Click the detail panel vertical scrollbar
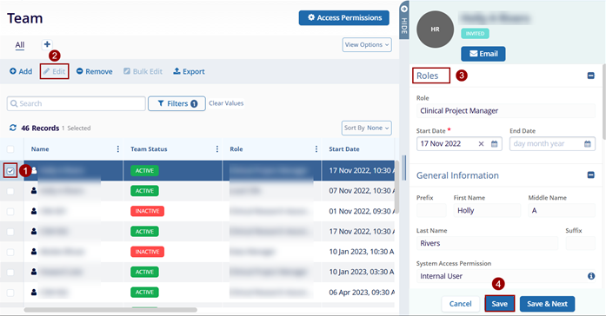606x316 pixels. 603,101
